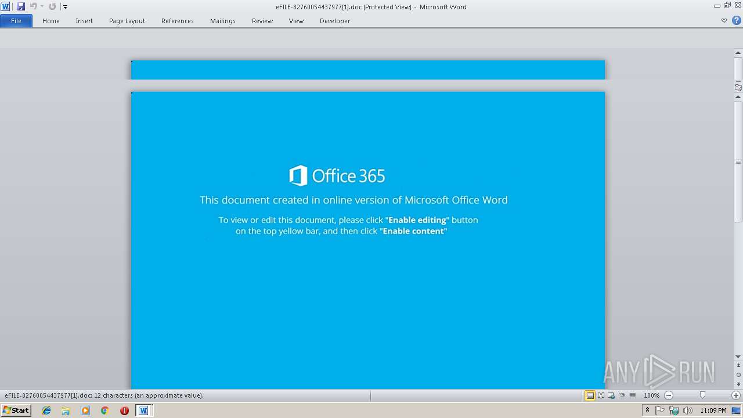This screenshot has height=418, width=743.
Task: Click the volume speaker tray icon
Action: [688, 410]
